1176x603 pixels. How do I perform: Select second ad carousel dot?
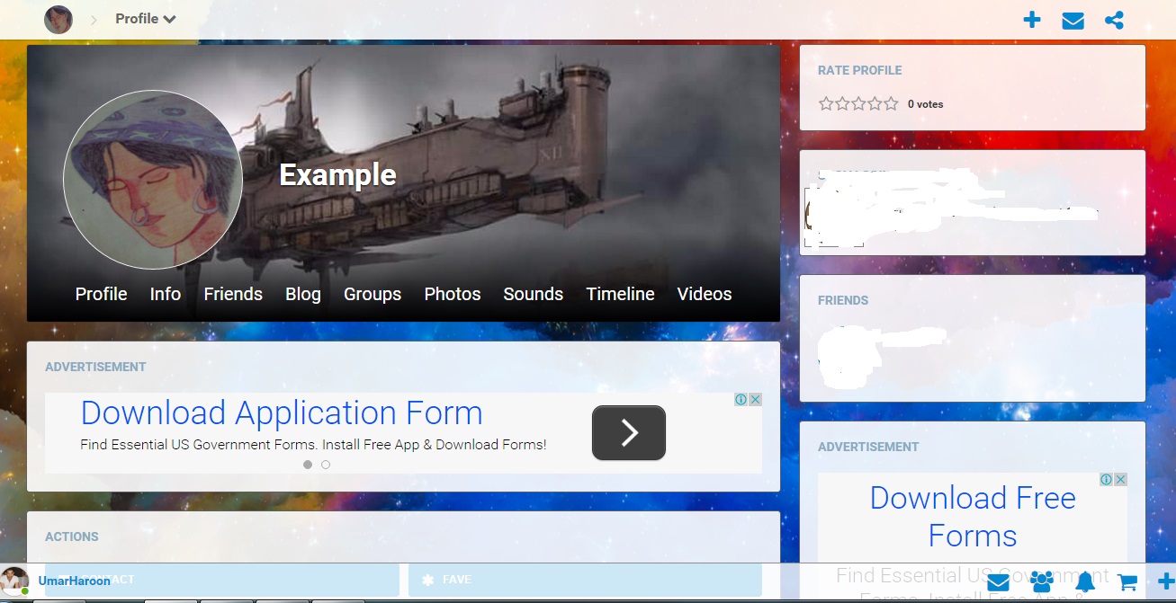tap(326, 465)
